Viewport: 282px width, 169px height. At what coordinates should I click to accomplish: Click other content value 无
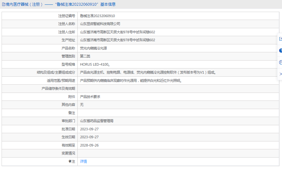(82, 105)
